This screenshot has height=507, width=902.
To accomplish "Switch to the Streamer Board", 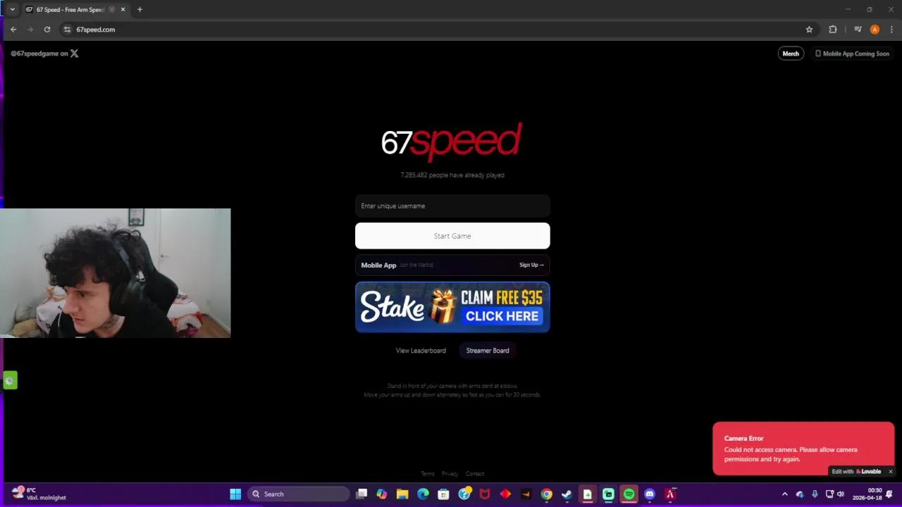I will [488, 351].
